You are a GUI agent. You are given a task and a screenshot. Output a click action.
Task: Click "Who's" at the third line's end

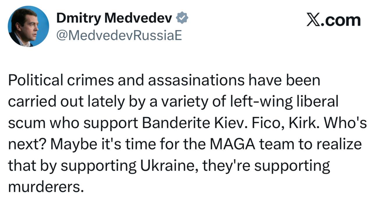pos(345,123)
